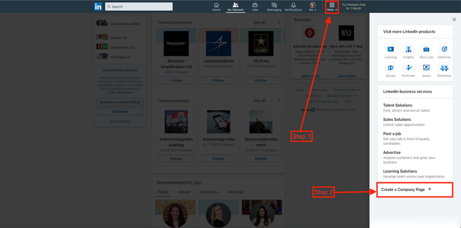Select Learning Solutions business service
The image size is (461, 228).
point(415,173)
